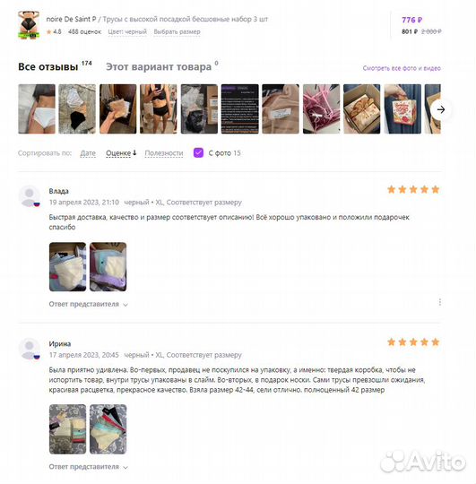Image resolution: width=476 pixels, height=484 pixels.
Task: Open three-dot menu on Влада's review
Action: pos(440,302)
